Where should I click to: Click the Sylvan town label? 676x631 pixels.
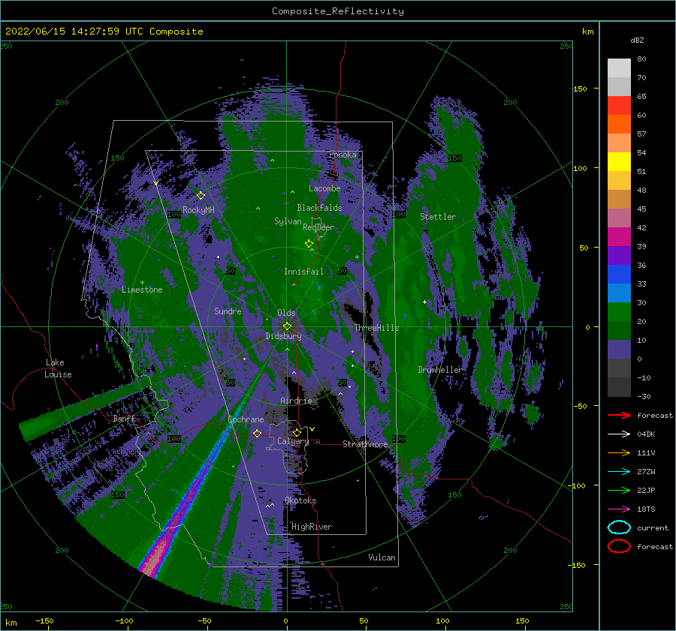pyautogui.click(x=288, y=221)
